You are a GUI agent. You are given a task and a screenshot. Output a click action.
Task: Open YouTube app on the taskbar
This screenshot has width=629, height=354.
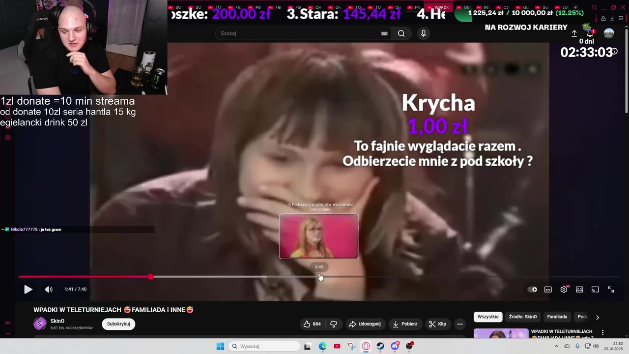[337, 346]
